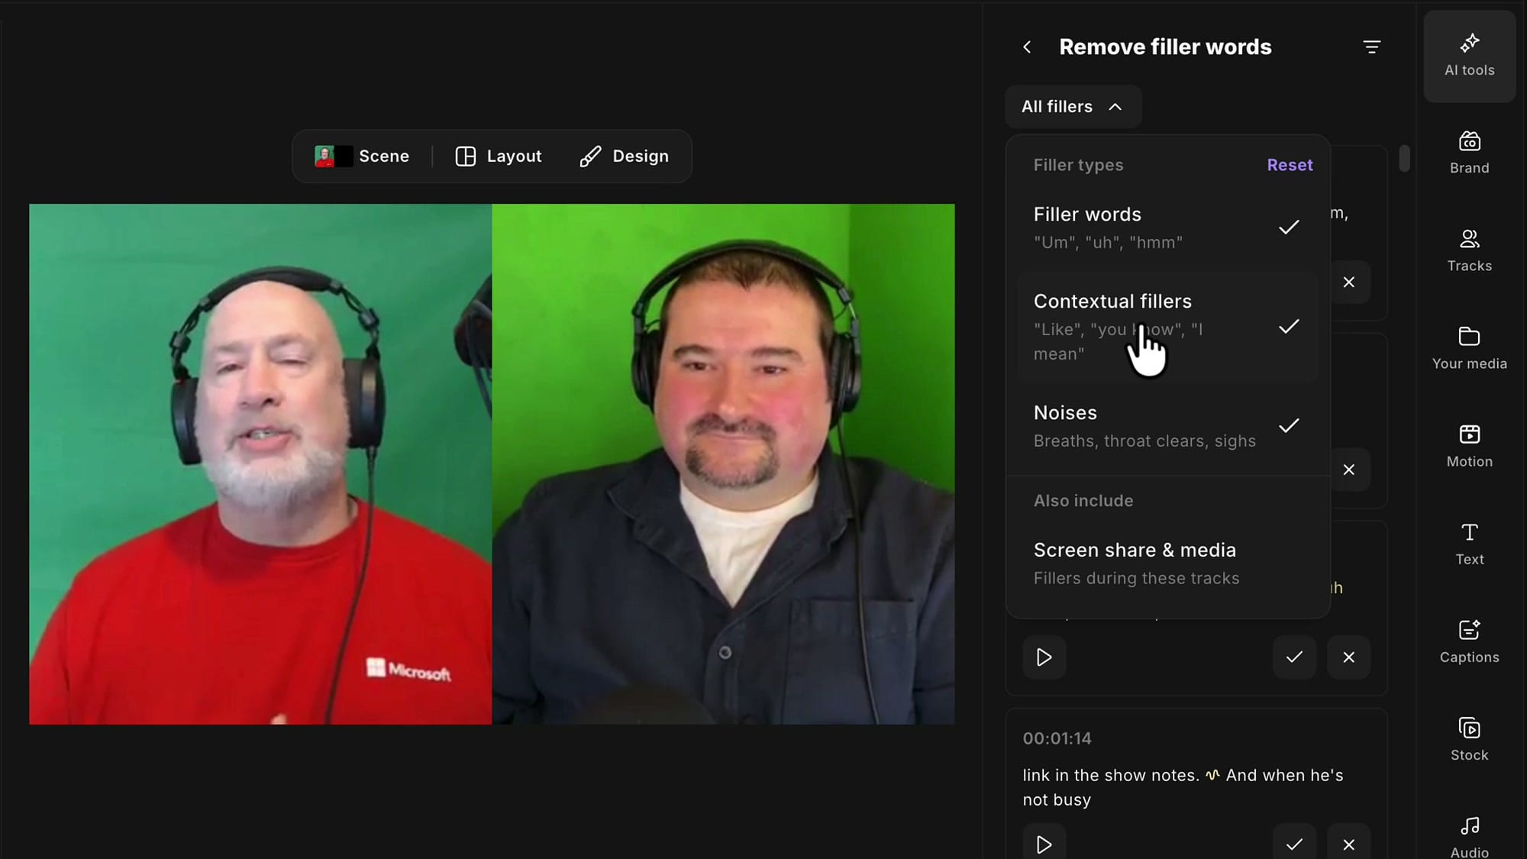Open the AI tools panel
1527x859 pixels.
(x=1469, y=56)
